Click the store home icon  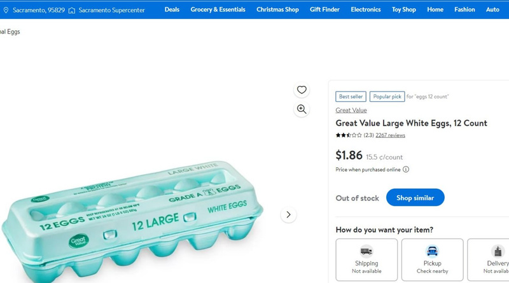click(72, 10)
